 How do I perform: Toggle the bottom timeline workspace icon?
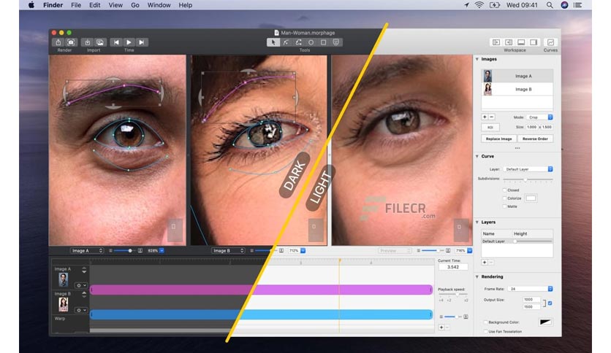click(x=521, y=42)
